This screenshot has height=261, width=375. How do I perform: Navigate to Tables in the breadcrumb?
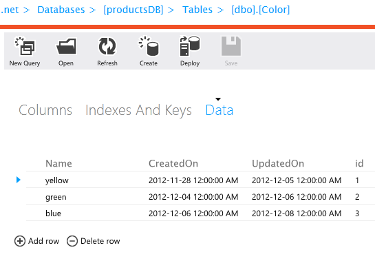[x=197, y=10]
